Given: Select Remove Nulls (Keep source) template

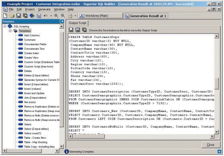Looking at the screenshot, I should [42, 120].
